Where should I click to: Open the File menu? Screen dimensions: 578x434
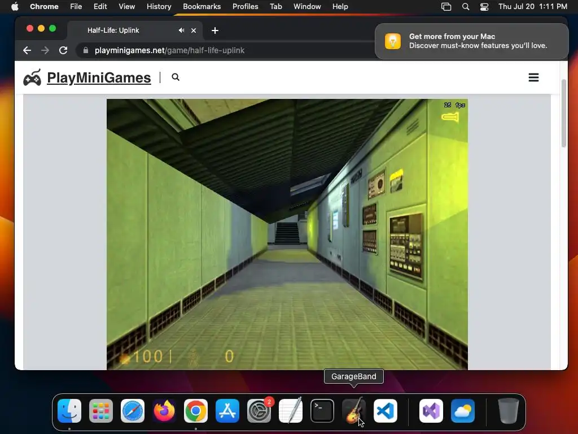(x=76, y=7)
